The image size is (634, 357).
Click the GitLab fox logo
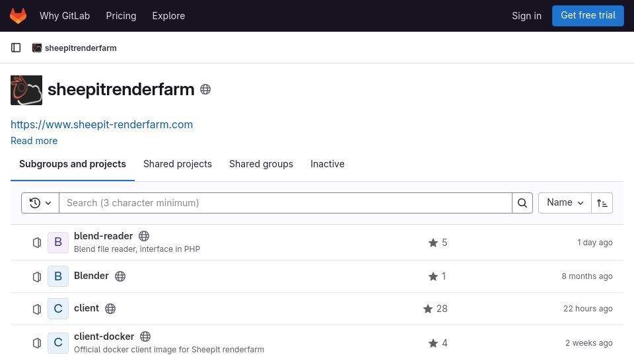18,16
